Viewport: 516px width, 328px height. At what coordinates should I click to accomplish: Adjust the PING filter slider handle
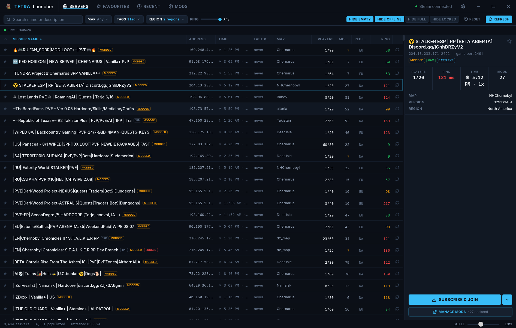[x=220, y=19]
